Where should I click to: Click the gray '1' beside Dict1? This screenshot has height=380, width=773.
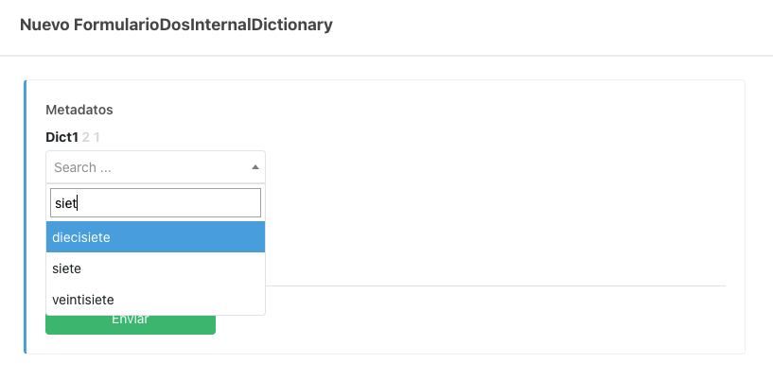tap(97, 137)
